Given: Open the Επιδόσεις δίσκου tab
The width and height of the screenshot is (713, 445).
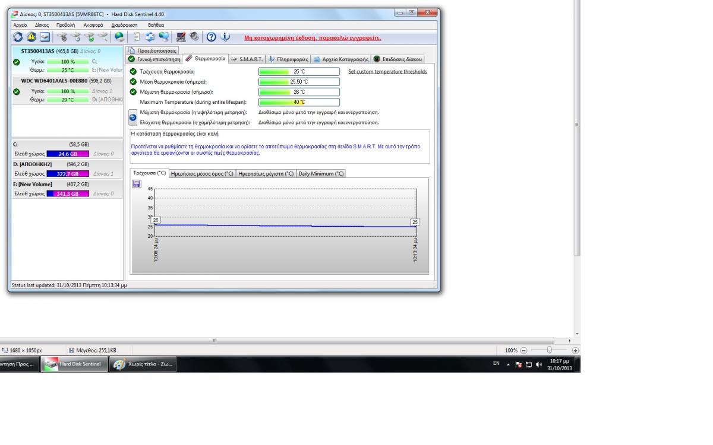Looking at the screenshot, I should (x=397, y=59).
